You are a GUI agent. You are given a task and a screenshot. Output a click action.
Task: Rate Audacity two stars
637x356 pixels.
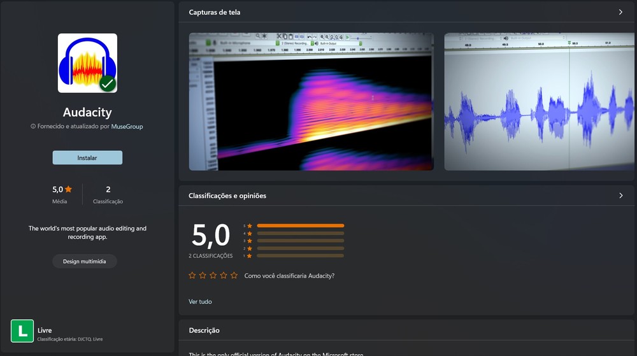pos(203,276)
